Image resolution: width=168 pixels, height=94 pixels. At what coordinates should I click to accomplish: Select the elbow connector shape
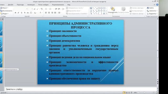(x=94, y=11)
